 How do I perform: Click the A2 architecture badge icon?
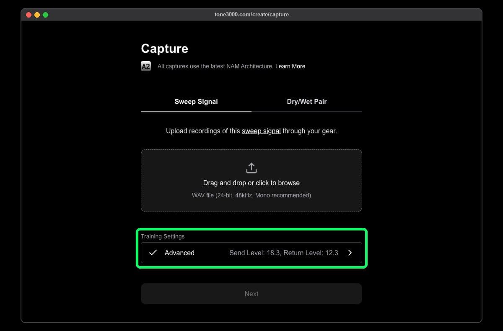(145, 66)
